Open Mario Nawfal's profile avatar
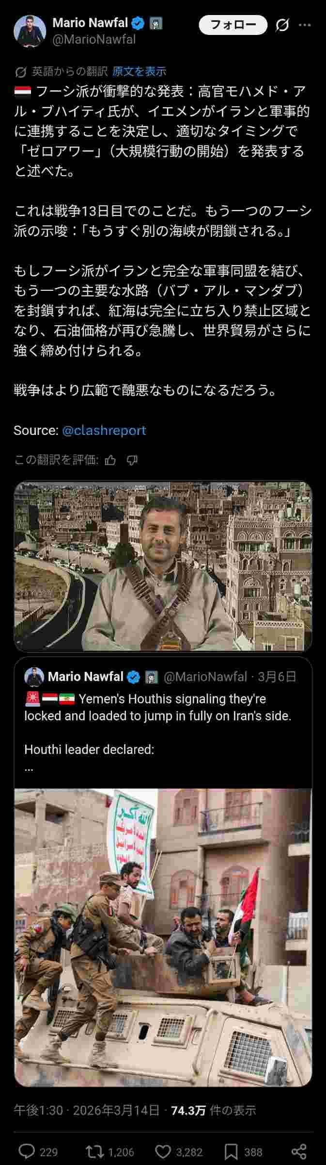Viewport: 326px width, 1165px height. (x=30, y=31)
